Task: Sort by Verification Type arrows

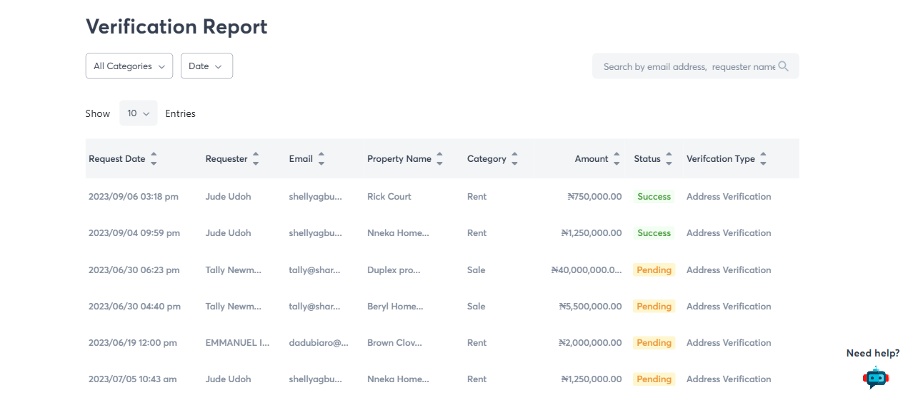Action: coord(763,159)
